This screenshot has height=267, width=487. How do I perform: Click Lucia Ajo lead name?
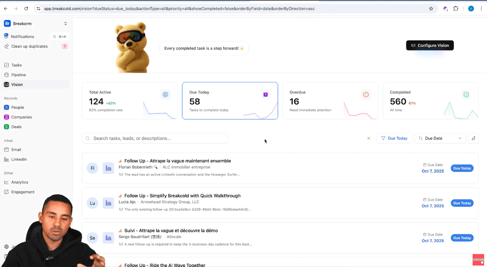point(127,202)
